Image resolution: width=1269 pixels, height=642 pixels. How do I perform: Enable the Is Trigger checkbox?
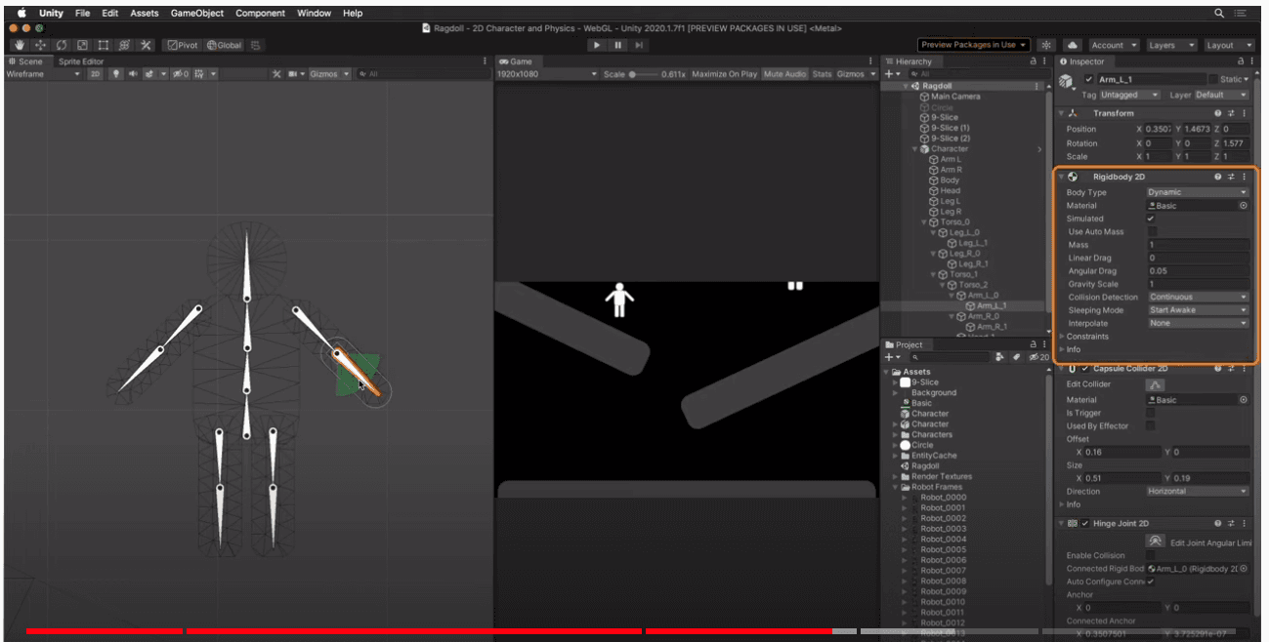(x=1151, y=413)
